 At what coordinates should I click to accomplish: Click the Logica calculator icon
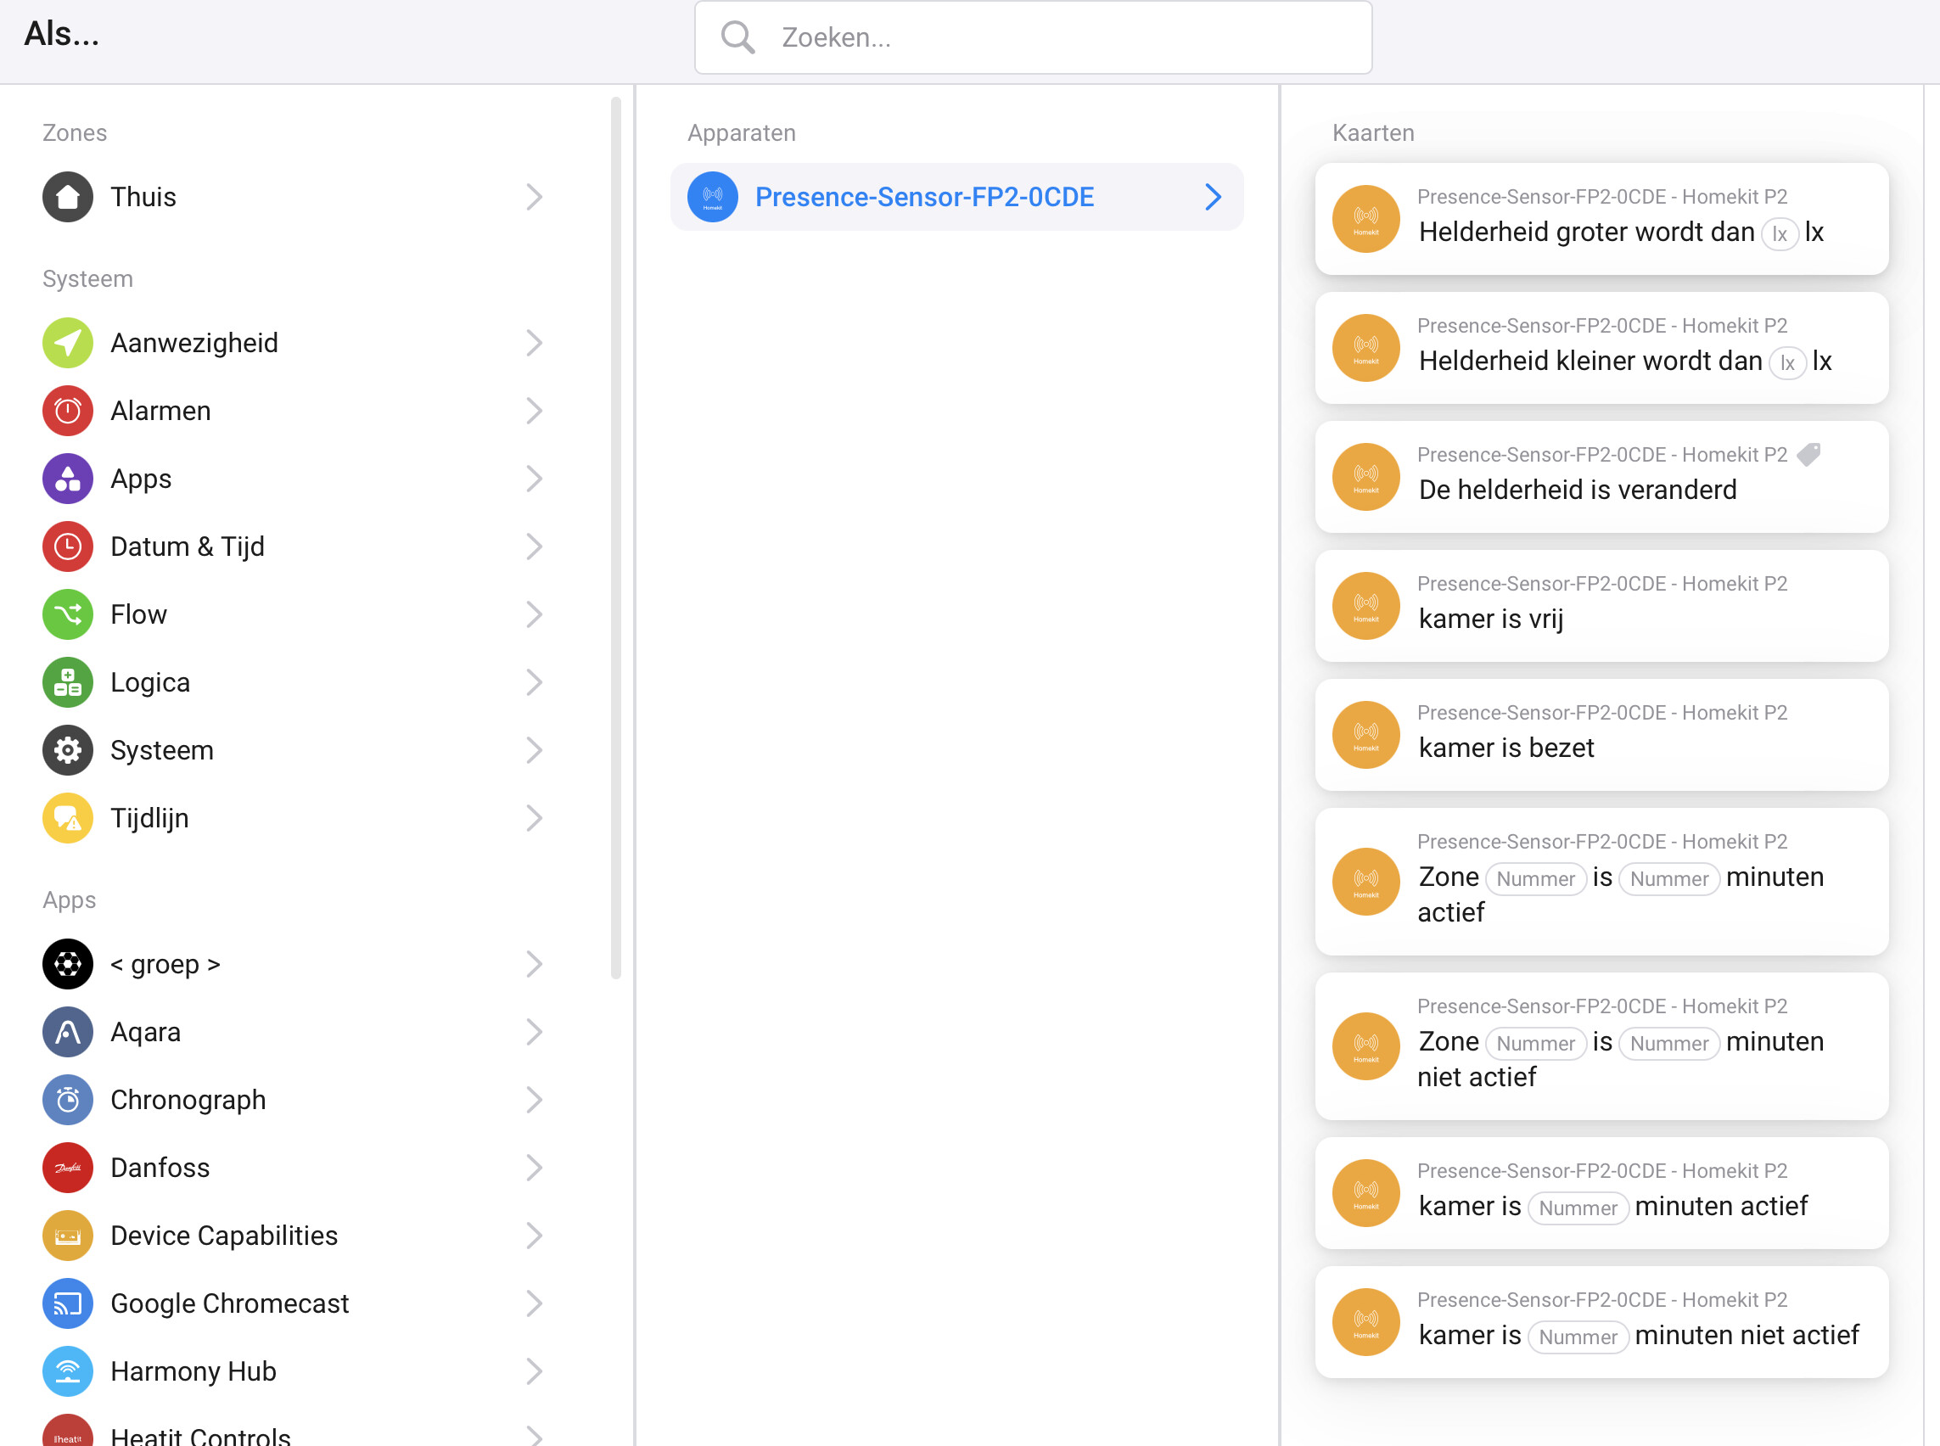click(67, 682)
